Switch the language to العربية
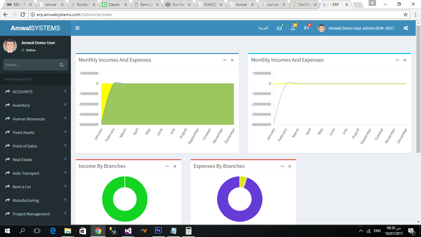This screenshot has height=237, width=421. tap(263, 28)
